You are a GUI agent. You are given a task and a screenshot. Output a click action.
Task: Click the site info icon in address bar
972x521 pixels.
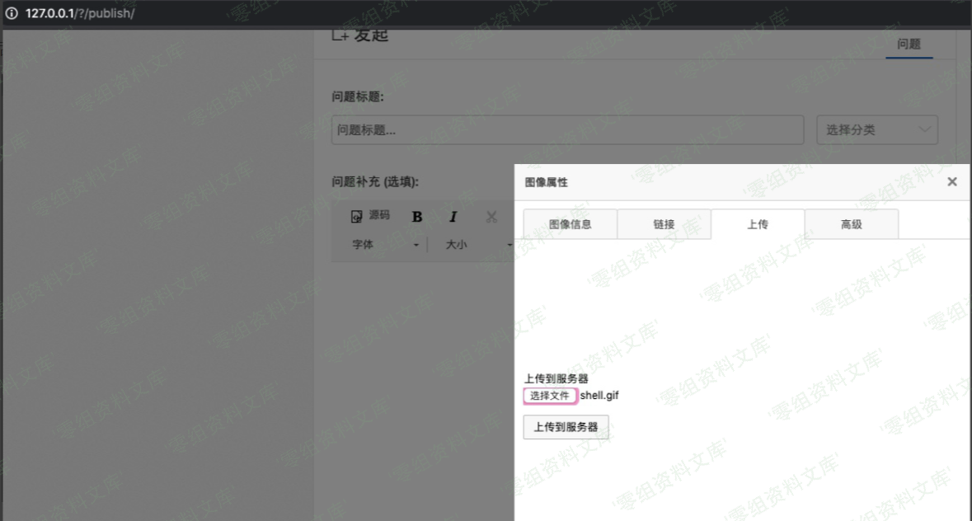coord(12,13)
